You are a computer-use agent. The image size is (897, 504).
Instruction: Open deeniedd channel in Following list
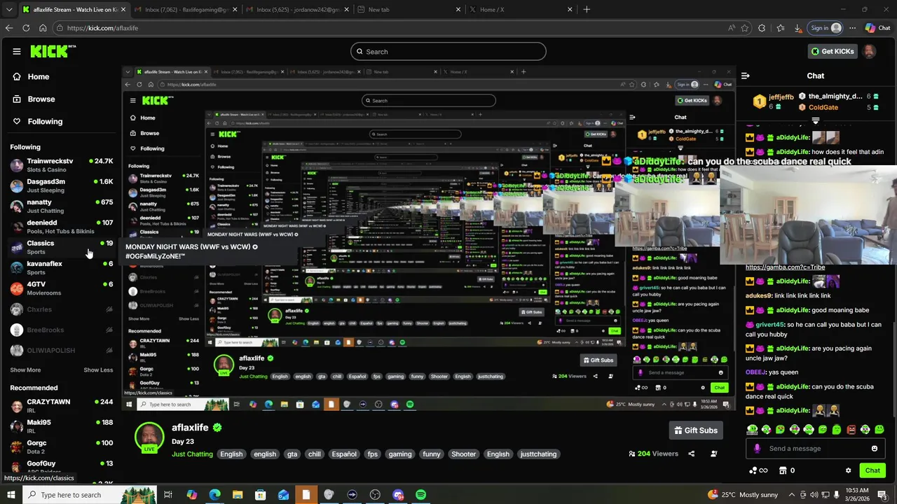[x=62, y=226]
